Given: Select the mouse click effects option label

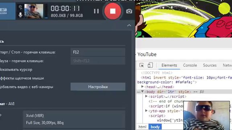Looking at the screenshot, I should (x=22, y=78).
